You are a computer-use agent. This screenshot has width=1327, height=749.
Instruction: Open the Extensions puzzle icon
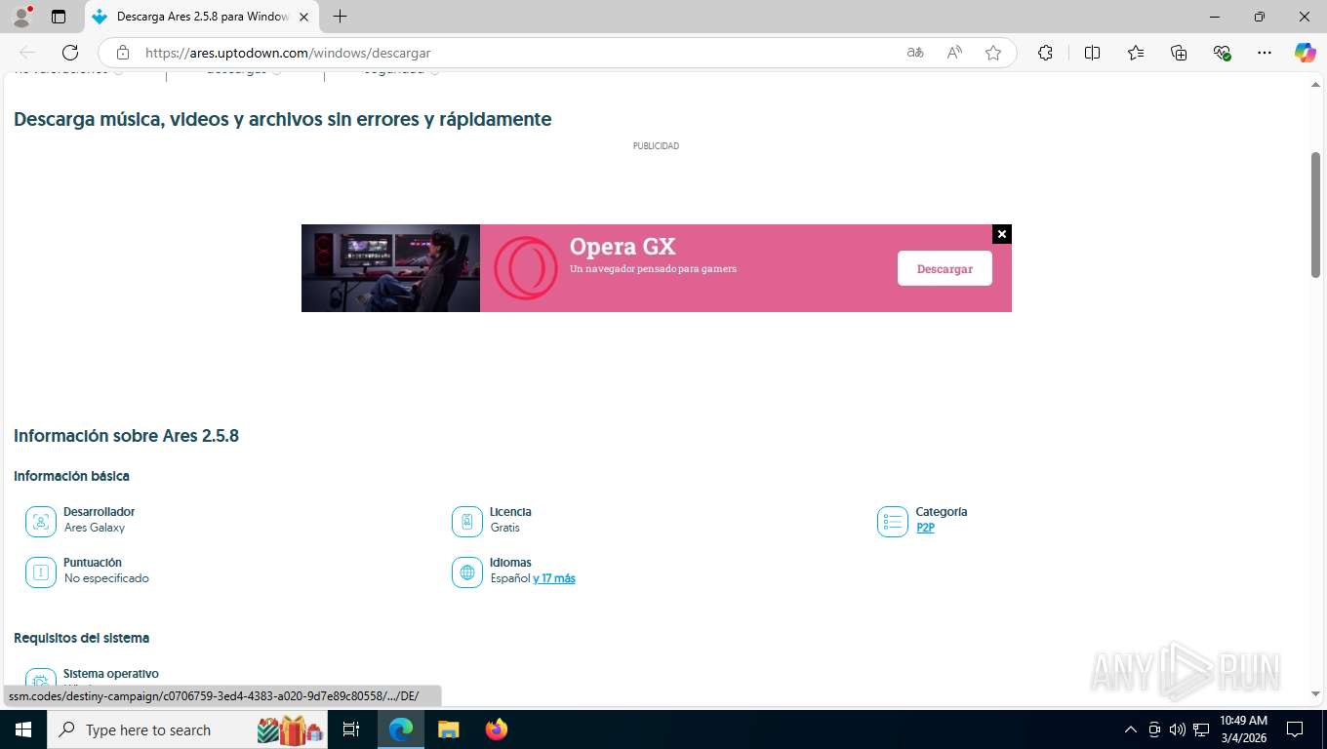(x=1045, y=53)
